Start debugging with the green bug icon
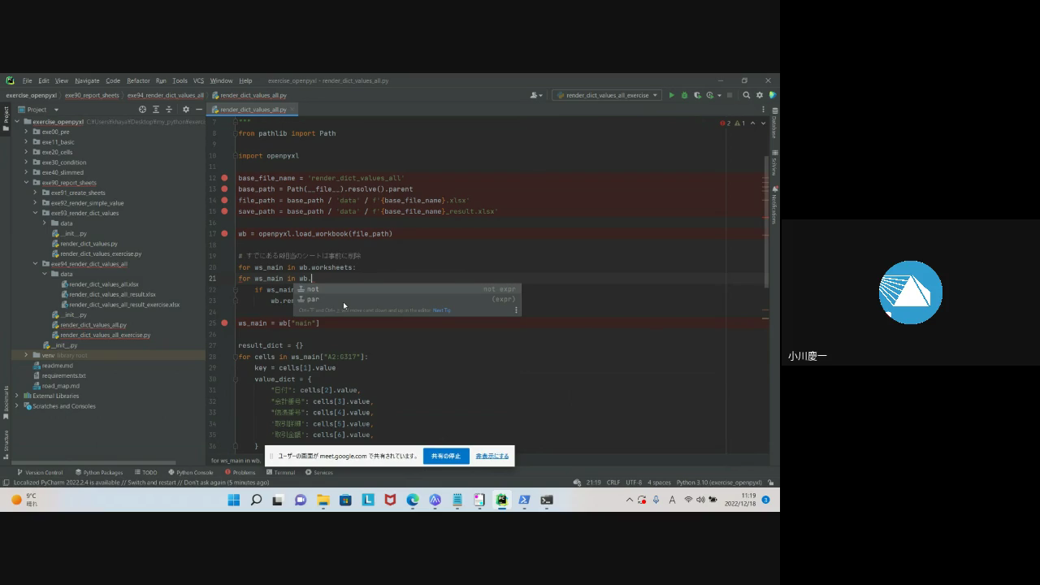Image resolution: width=1040 pixels, height=585 pixels. [684, 95]
